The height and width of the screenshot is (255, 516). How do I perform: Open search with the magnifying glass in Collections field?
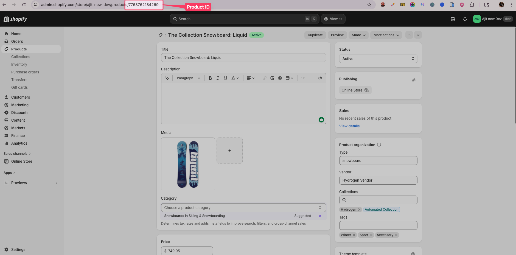point(344,200)
